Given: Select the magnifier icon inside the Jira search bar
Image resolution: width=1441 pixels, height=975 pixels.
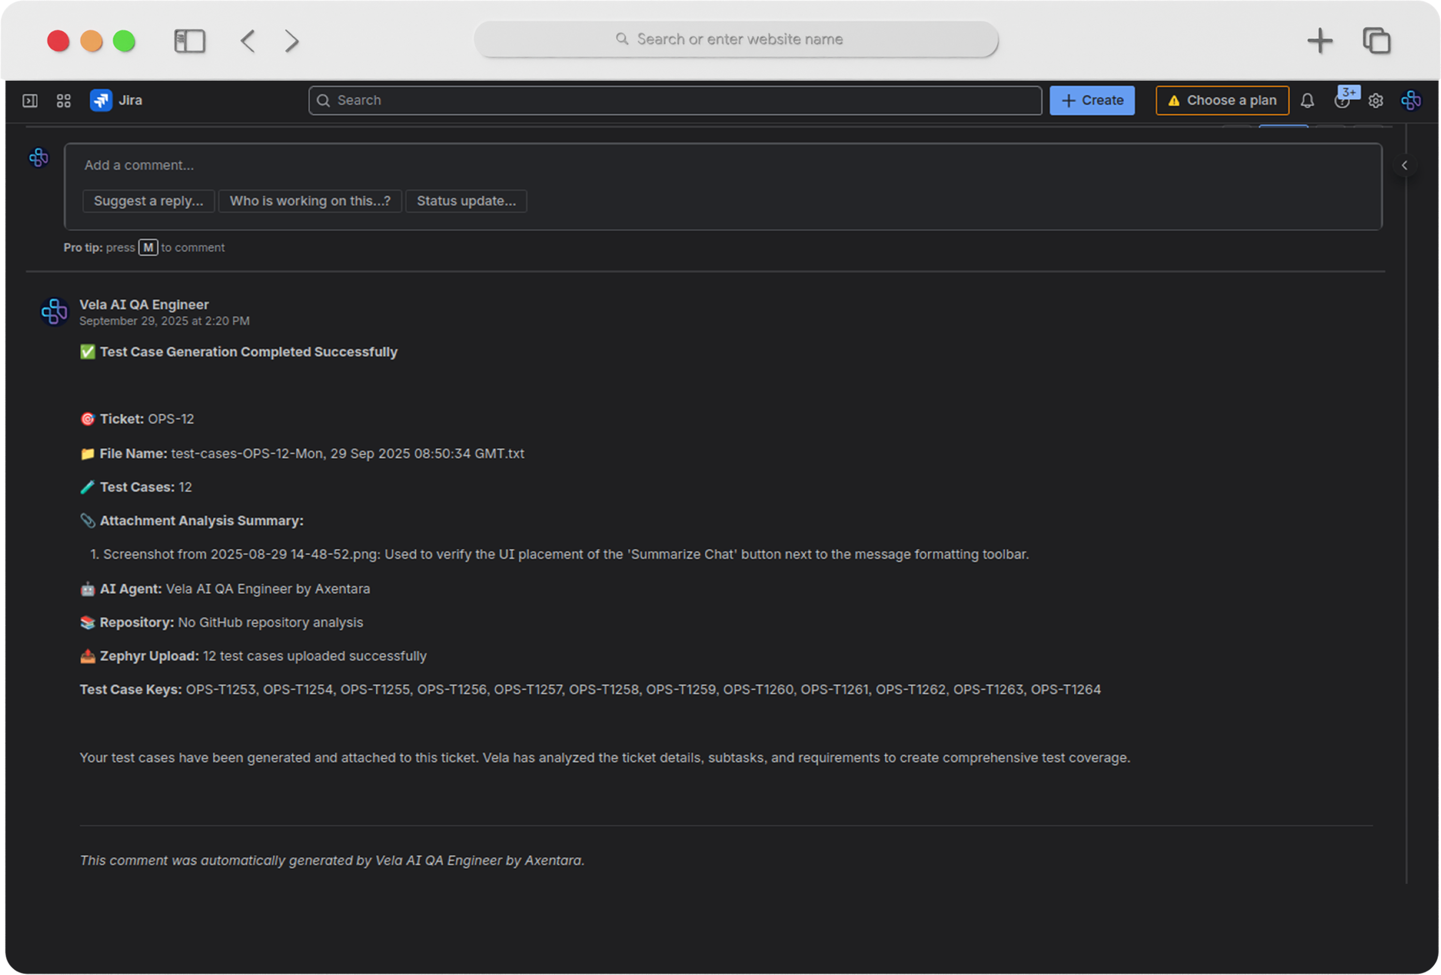Looking at the screenshot, I should [323, 100].
